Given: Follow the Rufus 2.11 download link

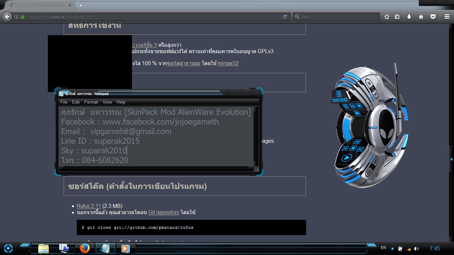Looking at the screenshot, I should 89,206.
